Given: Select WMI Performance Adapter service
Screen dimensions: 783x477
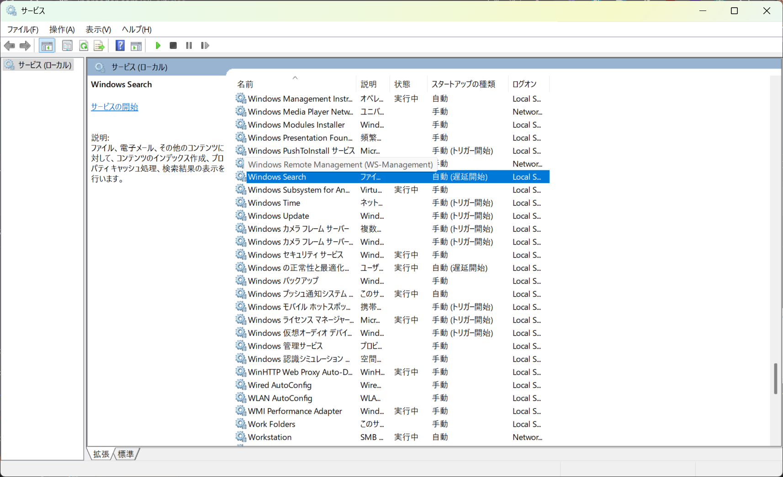Looking at the screenshot, I should 392,411.
